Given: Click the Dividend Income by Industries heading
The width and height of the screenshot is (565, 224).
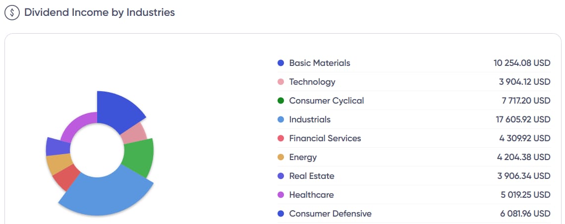Looking at the screenshot, I should pyautogui.click(x=100, y=12).
